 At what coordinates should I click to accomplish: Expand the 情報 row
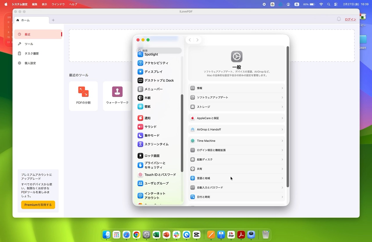point(237,88)
